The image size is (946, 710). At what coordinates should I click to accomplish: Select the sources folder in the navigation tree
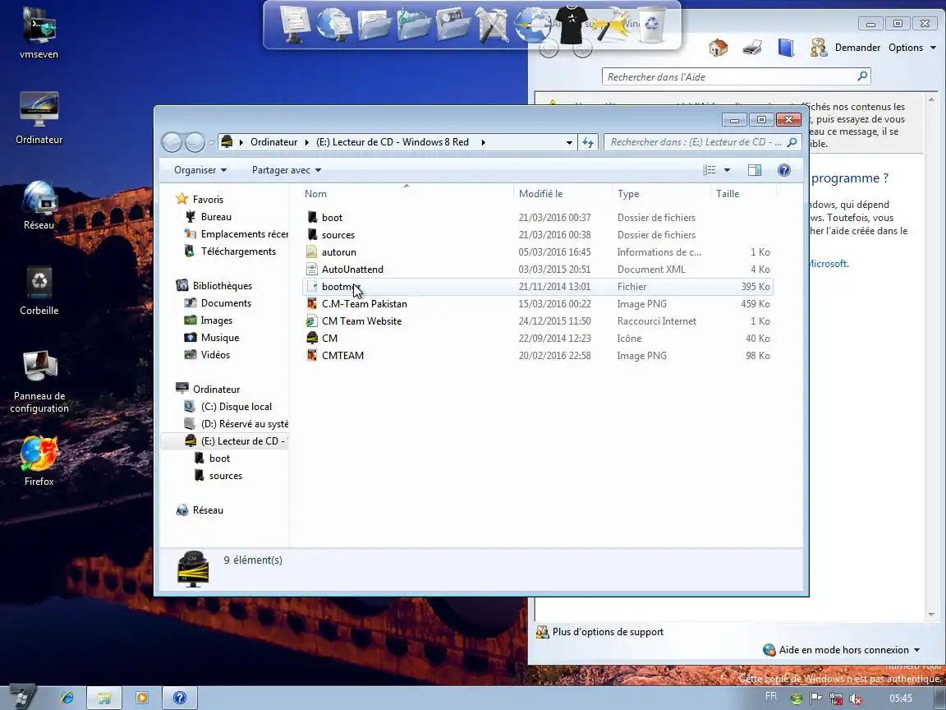(x=225, y=476)
